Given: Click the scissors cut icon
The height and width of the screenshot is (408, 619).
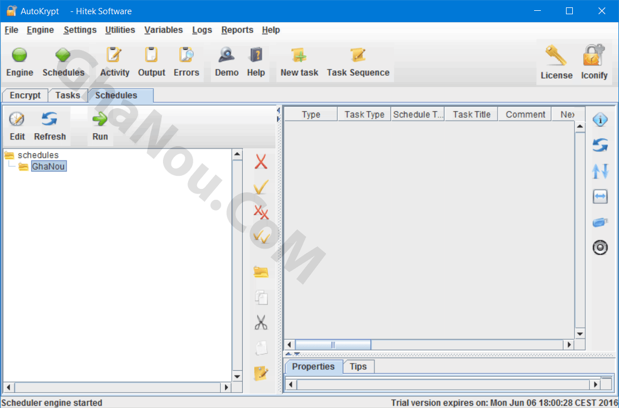Looking at the screenshot, I should coord(261,323).
